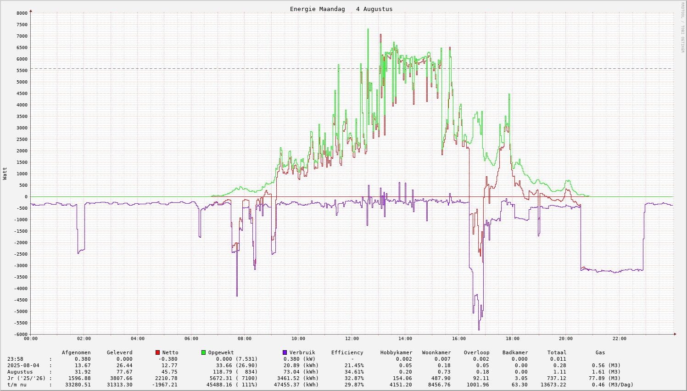
Task: Click the Efficiency column header
Action: point(347,352)
